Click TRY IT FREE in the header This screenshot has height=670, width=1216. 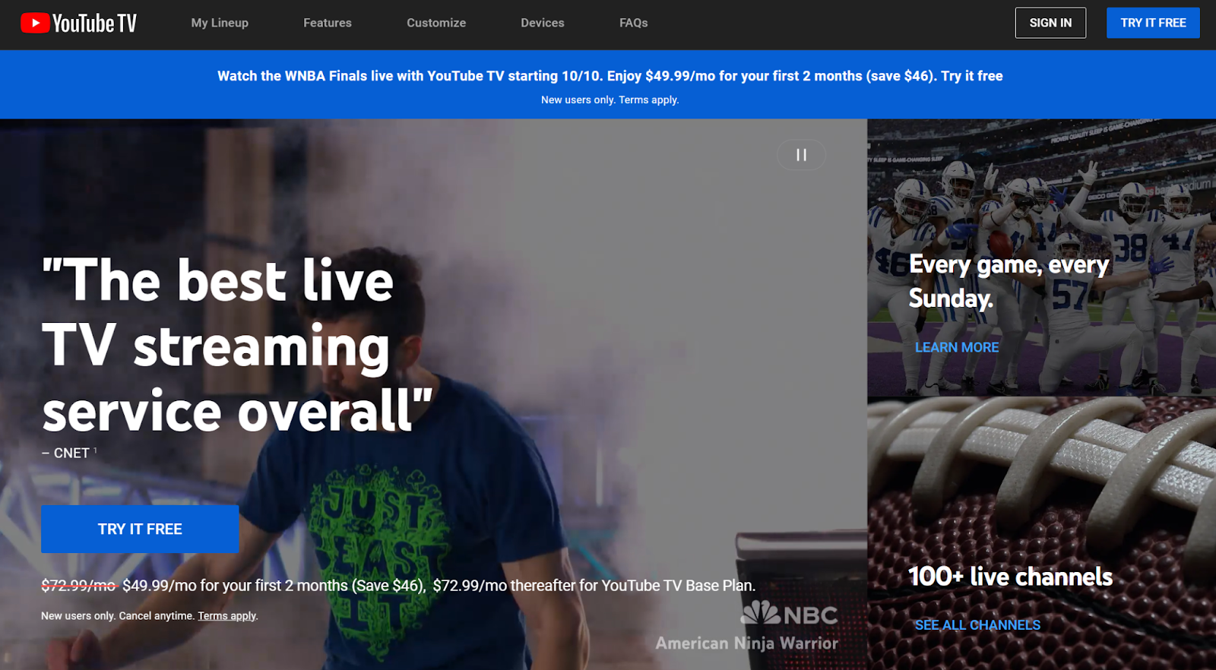point(1153,23)
